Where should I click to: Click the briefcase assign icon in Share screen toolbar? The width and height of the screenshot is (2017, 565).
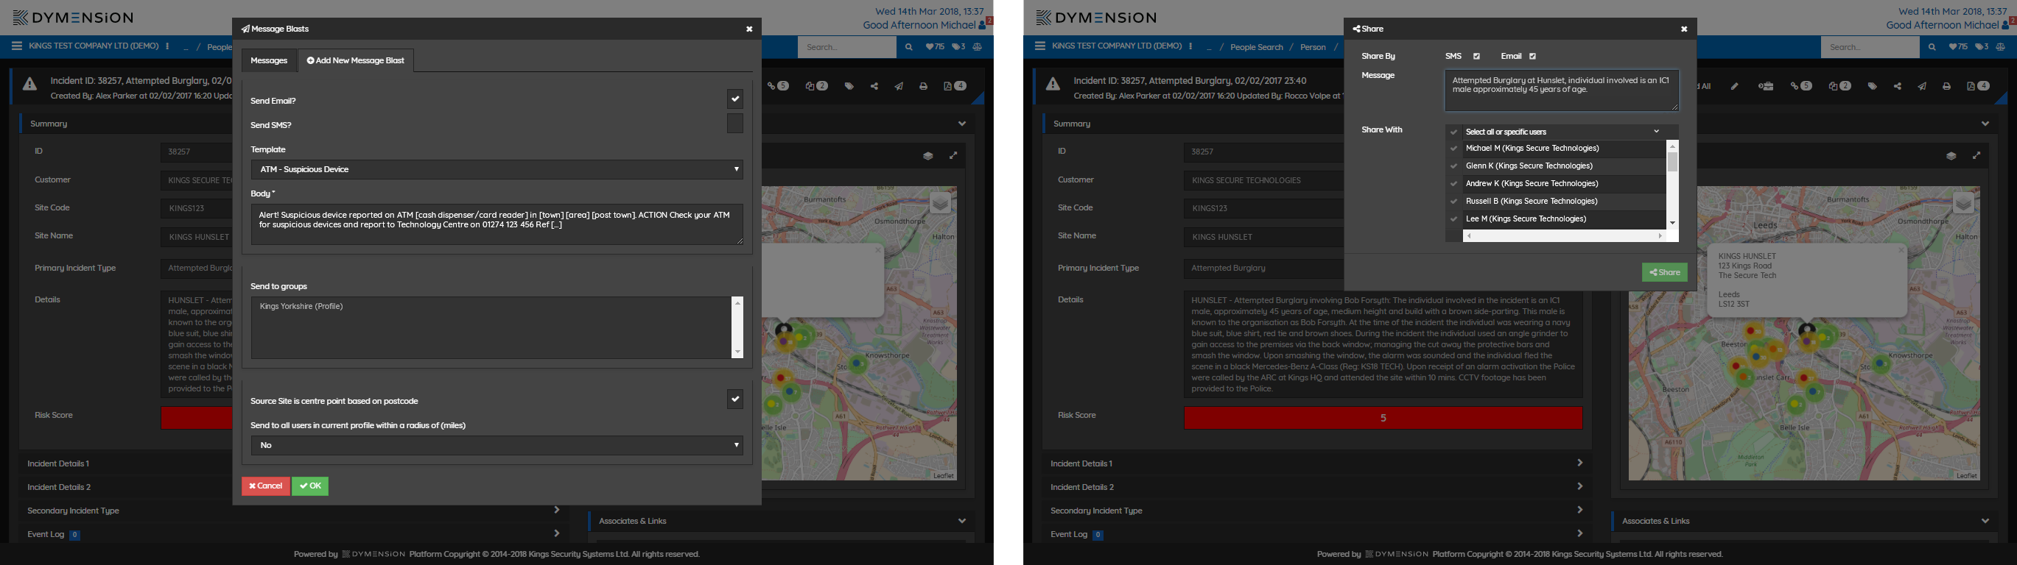click(x=1766, y=87)
